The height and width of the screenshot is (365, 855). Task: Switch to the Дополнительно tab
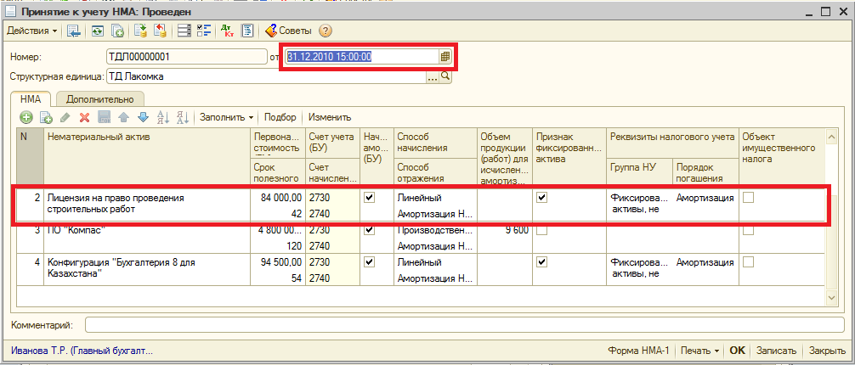click(100, 99)
